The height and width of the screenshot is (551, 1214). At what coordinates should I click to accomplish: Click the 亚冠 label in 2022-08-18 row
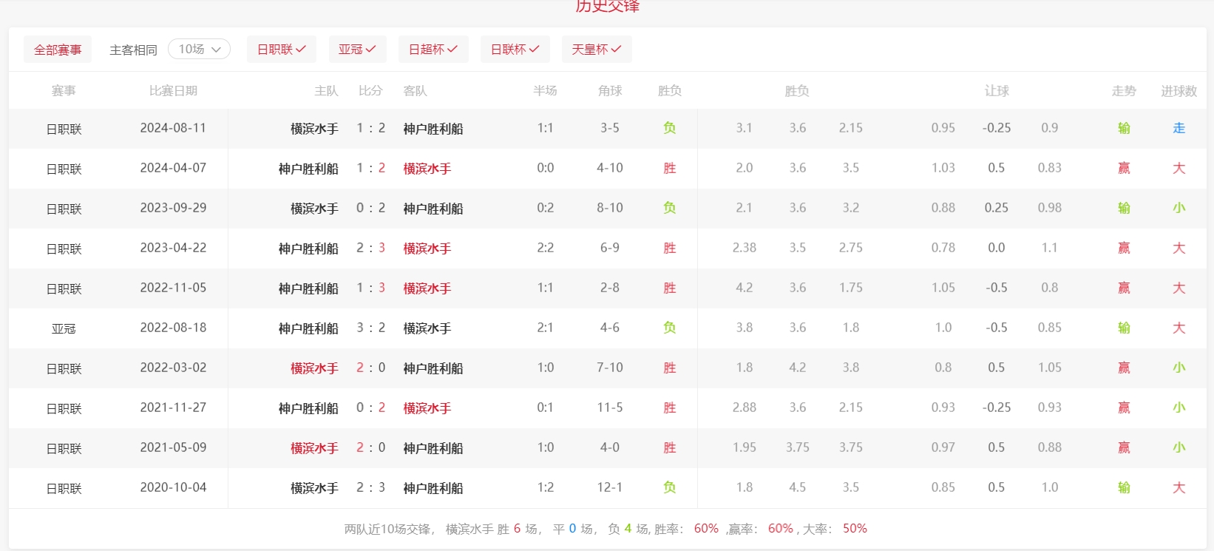pyautogui.click(x=64, y=328)
